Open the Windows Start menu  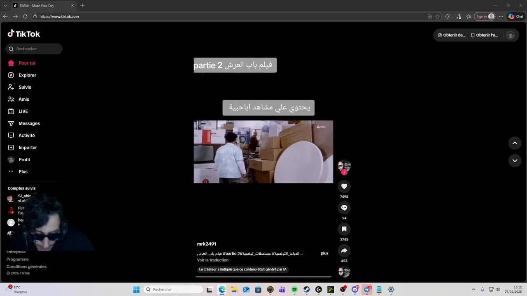[136, 289]
